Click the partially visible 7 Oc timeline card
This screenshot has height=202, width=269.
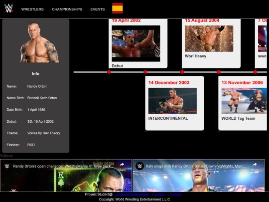click(261, 43)
